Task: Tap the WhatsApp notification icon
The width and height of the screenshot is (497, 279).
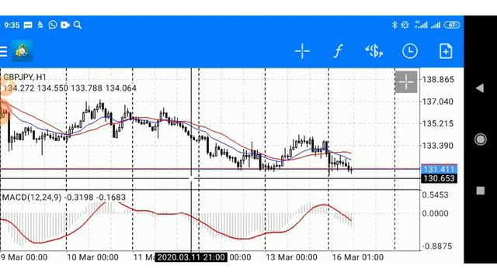Action: point(53,25)
